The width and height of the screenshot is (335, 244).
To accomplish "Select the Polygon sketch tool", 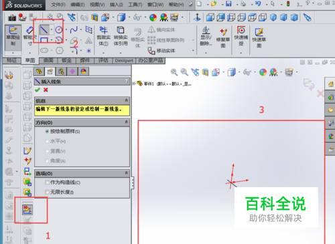I will pos(60,51).
